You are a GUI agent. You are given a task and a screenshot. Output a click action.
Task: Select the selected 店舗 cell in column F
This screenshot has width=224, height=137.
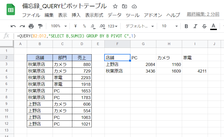117,58
